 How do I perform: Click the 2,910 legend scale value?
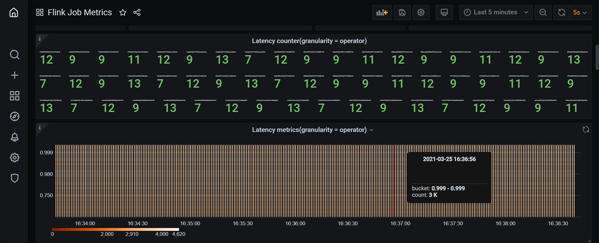point(132,234)
